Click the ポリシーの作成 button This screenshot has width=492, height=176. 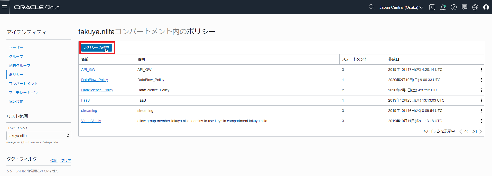coord(96,48)
